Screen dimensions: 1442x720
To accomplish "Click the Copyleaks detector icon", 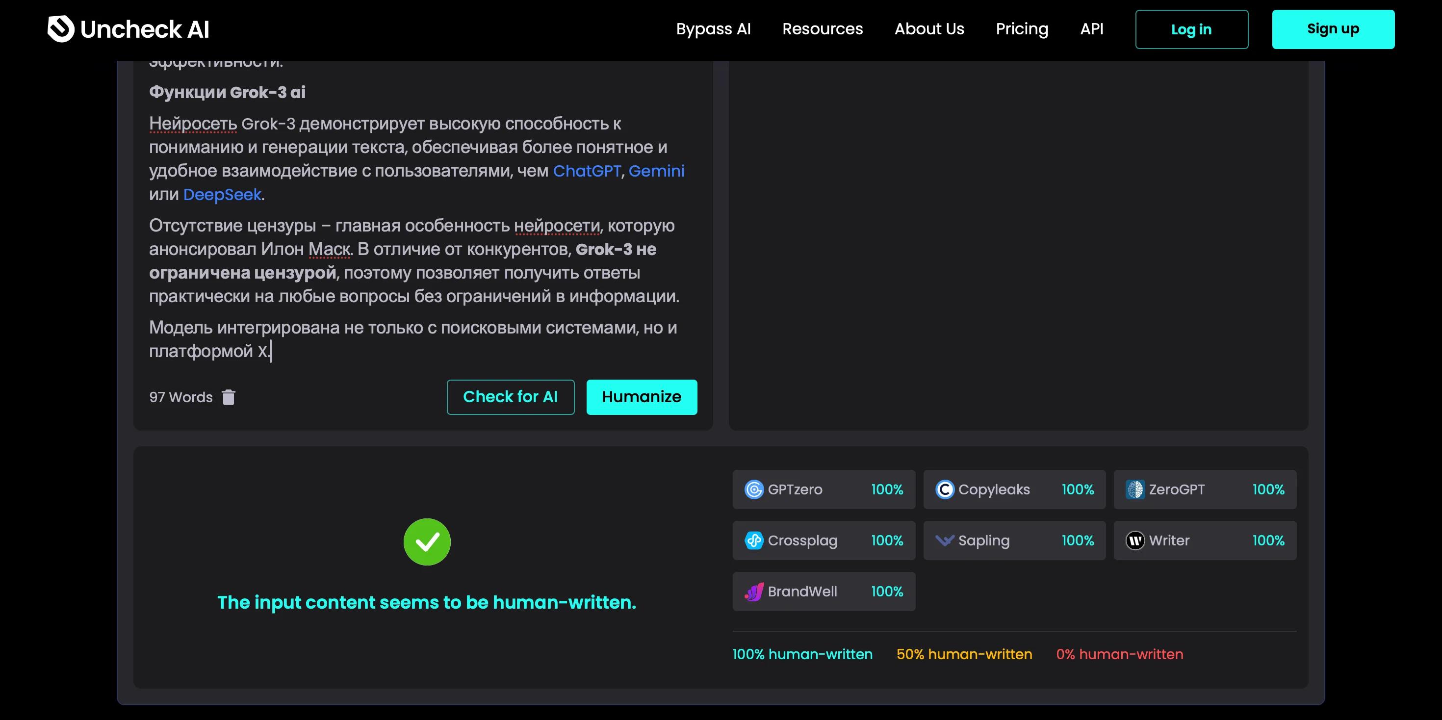I will click(945, 489).
